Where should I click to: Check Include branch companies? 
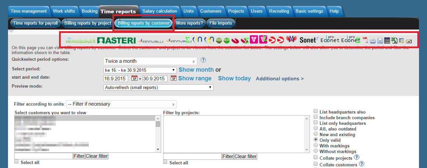coord(316,117)
